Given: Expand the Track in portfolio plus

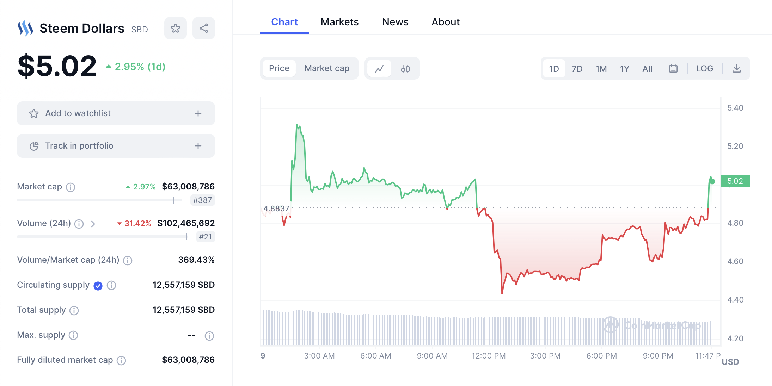Looking at the screenshot, I should point(198,146).
